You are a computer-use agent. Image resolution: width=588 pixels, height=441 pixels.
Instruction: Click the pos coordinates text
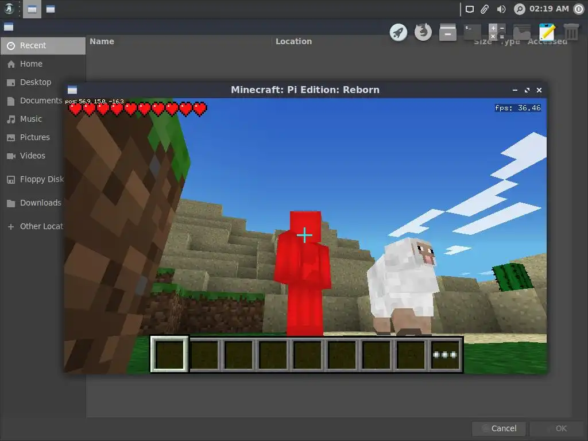(x=95, y=101)
